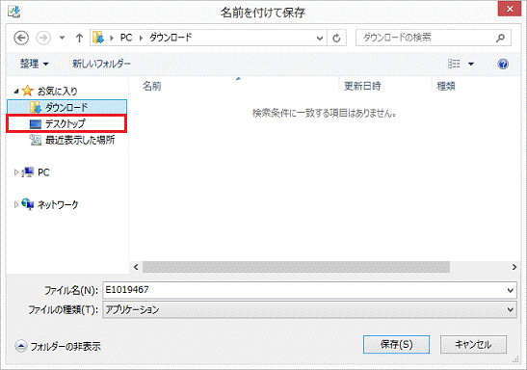Expand the ネットワーク tree node
Viewport: 527px width, 370px height.
[x=15, y=204]
